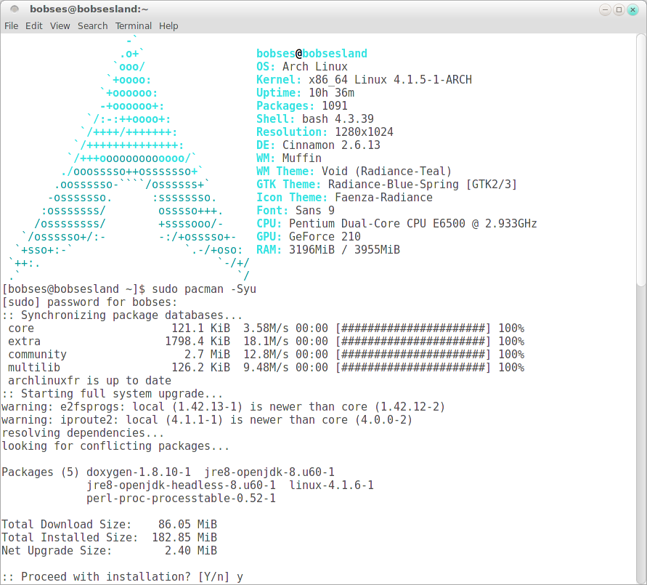The height and width of the screenshot is (585, 647).
Task: Click the multilib row progress bar
Action: point(413,368)
